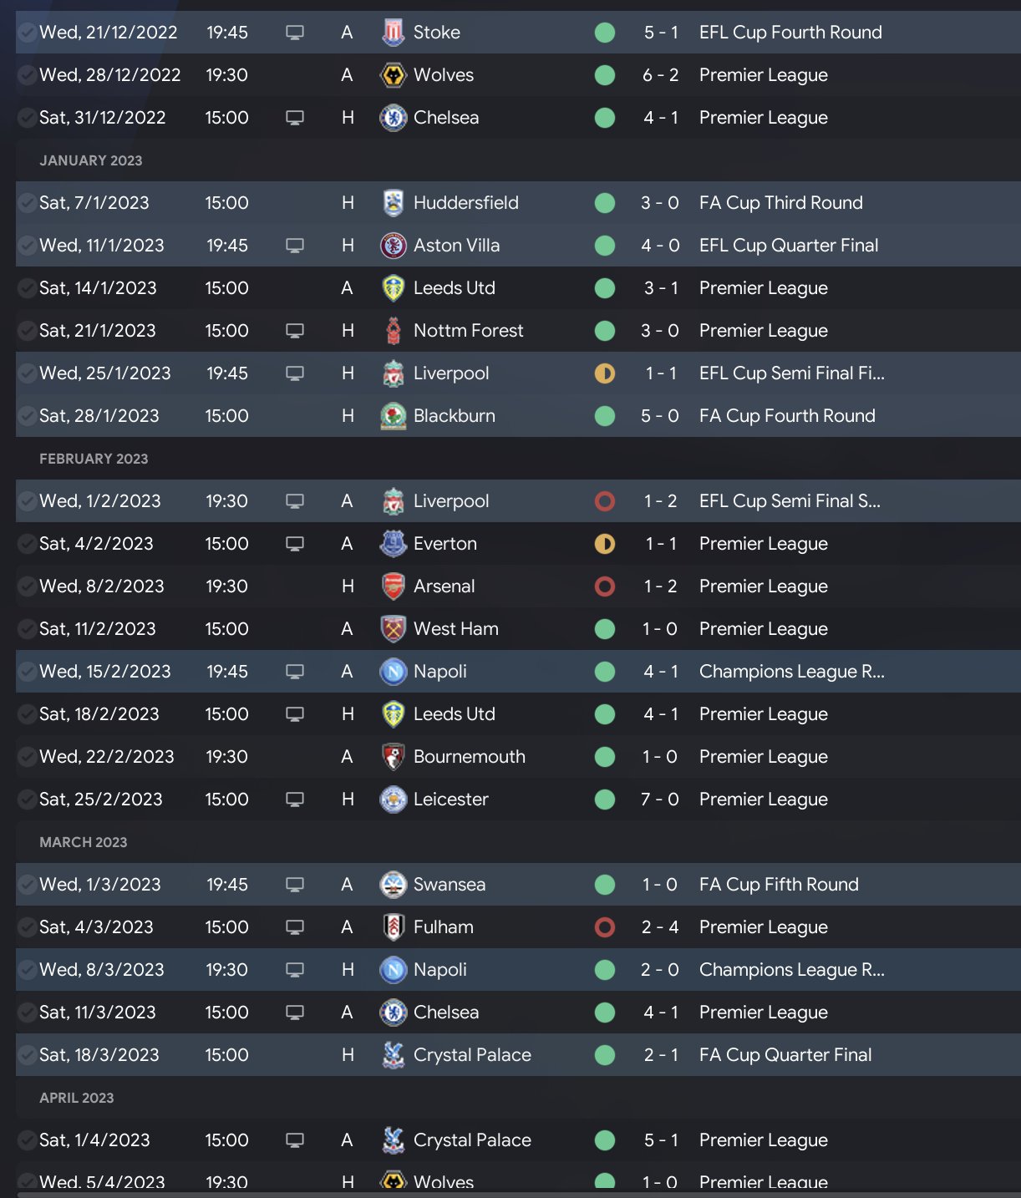The height and width of the screenshot is (1198, 1021).
Task: Click the green win indicator for Huddersfield match
Action: [605, 203]
